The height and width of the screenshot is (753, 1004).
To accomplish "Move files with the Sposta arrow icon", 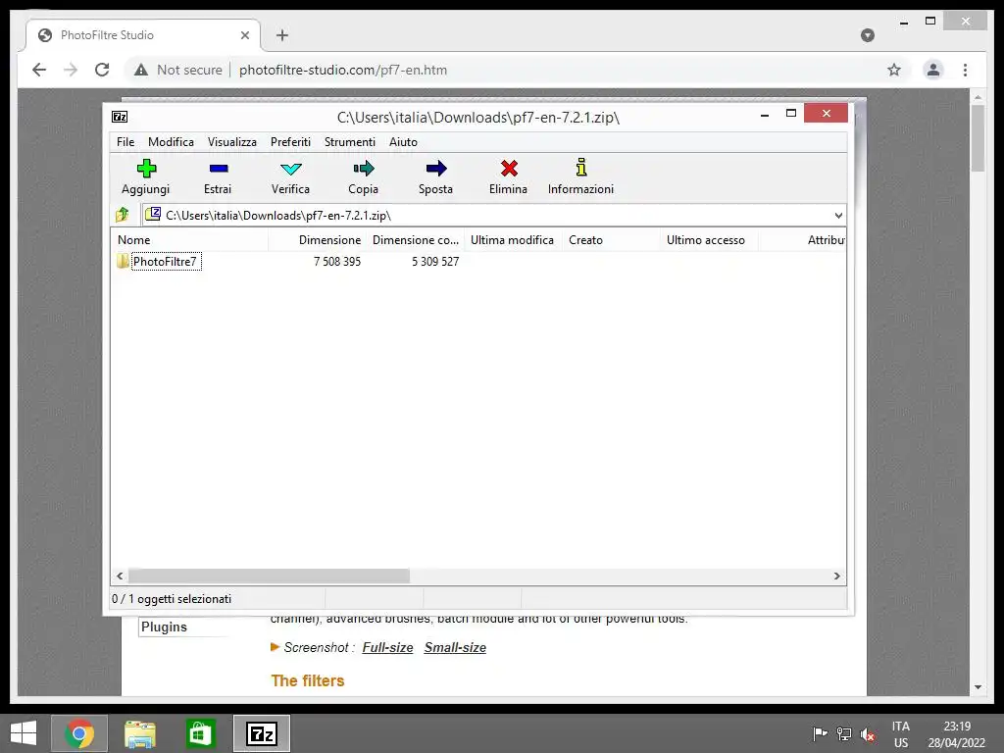I will coord(436,169).
